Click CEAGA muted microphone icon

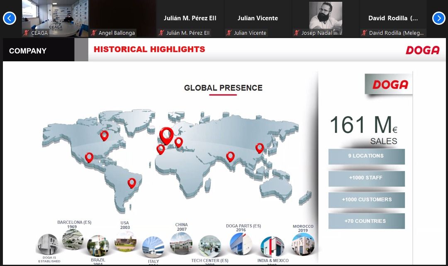click(x=26, y=33)
